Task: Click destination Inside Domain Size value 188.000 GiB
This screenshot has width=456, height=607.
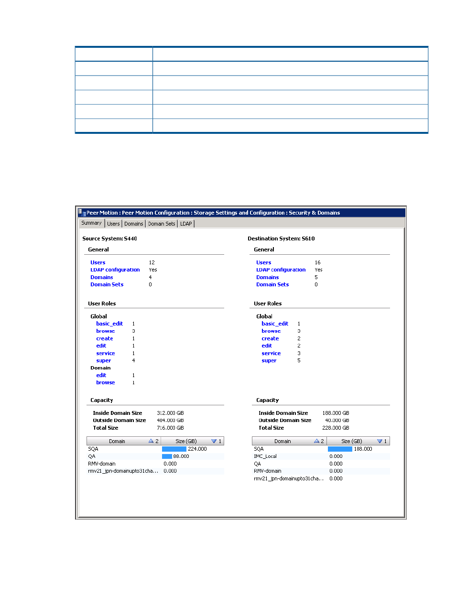Action: pyautogui.click(x=336, y=413)
